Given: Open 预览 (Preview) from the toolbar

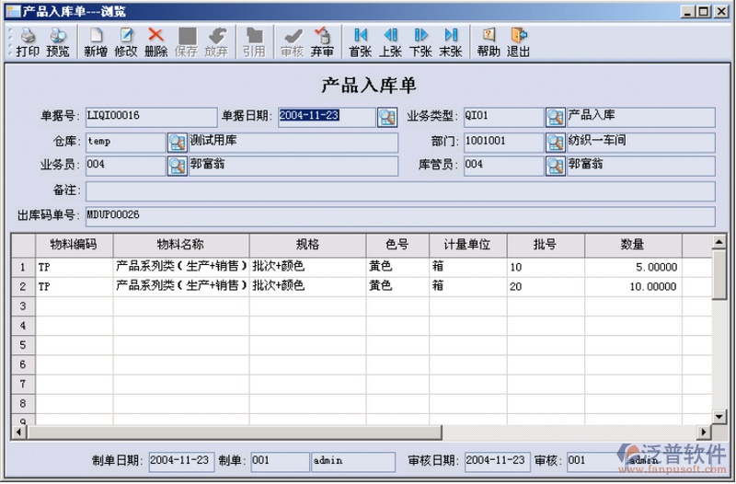Looking at the screenshot, I should point(58,42).
